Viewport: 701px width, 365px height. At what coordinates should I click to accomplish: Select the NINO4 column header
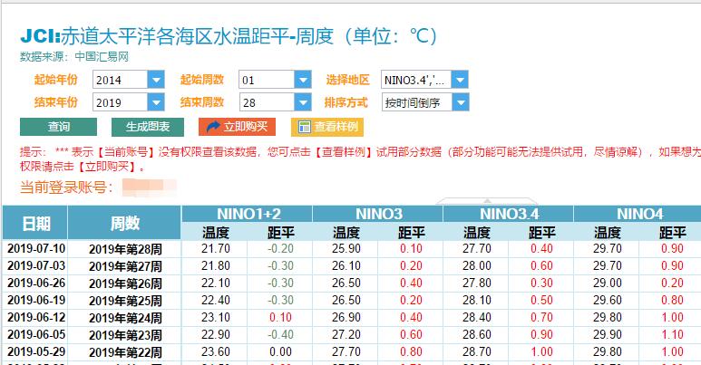(x=638, y=214)
